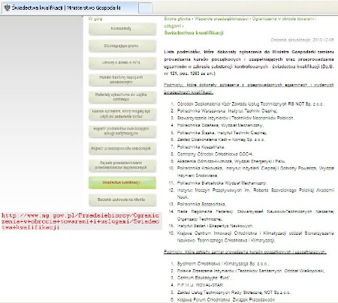
Task: Open the 'Umowy o dzieło' sidebar button
Action: [x=122, y=63]
